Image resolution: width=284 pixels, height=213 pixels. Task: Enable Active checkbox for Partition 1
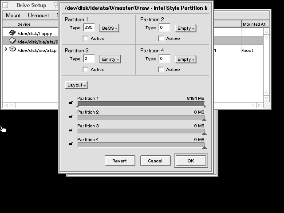tap(86, 39)
